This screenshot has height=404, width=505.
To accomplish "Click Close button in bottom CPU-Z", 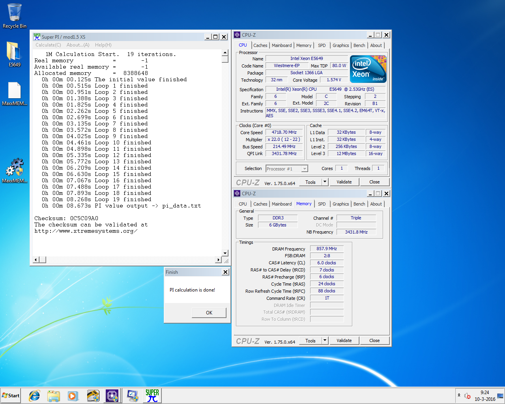I will coord(374,340).
